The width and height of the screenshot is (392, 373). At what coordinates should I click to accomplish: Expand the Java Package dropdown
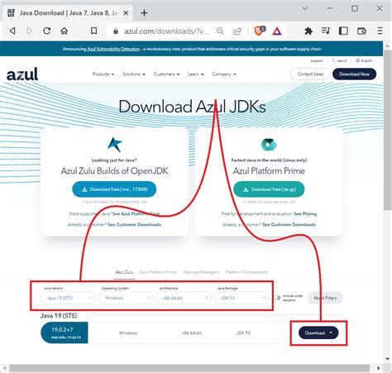tap(241, 298)
